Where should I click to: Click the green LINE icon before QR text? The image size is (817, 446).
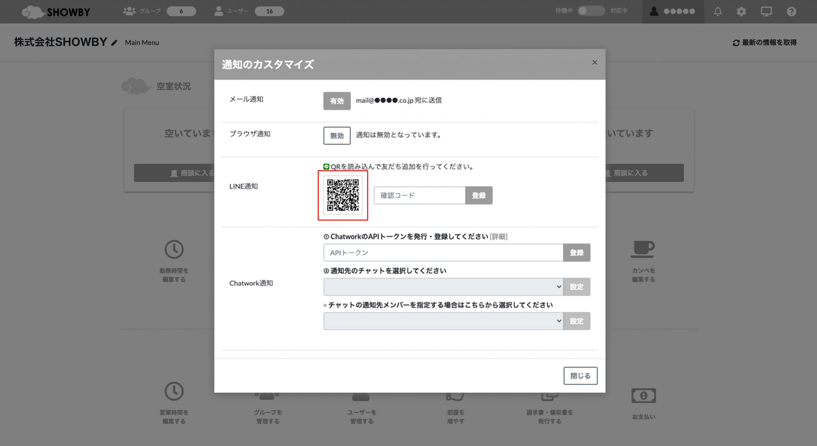(x=326, y=167)
